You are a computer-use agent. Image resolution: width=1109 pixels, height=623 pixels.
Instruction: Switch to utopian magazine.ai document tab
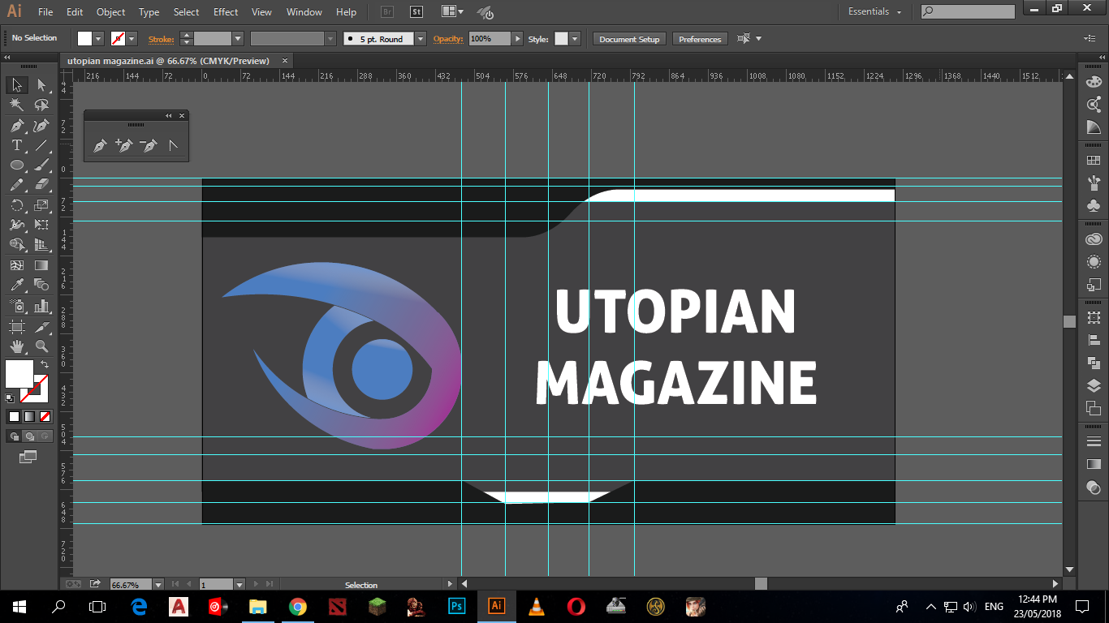point(169,61)
